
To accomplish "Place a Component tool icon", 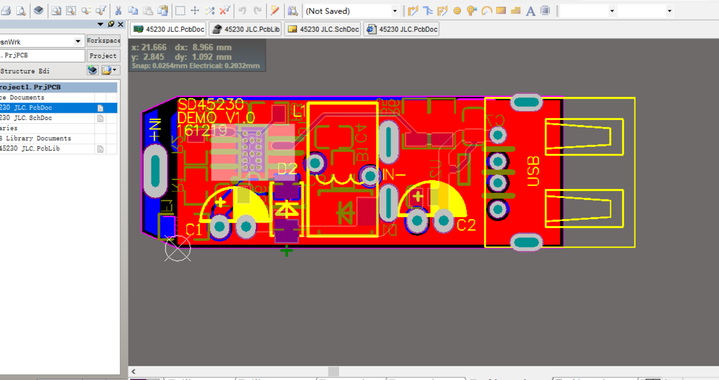I will (545, 11).
